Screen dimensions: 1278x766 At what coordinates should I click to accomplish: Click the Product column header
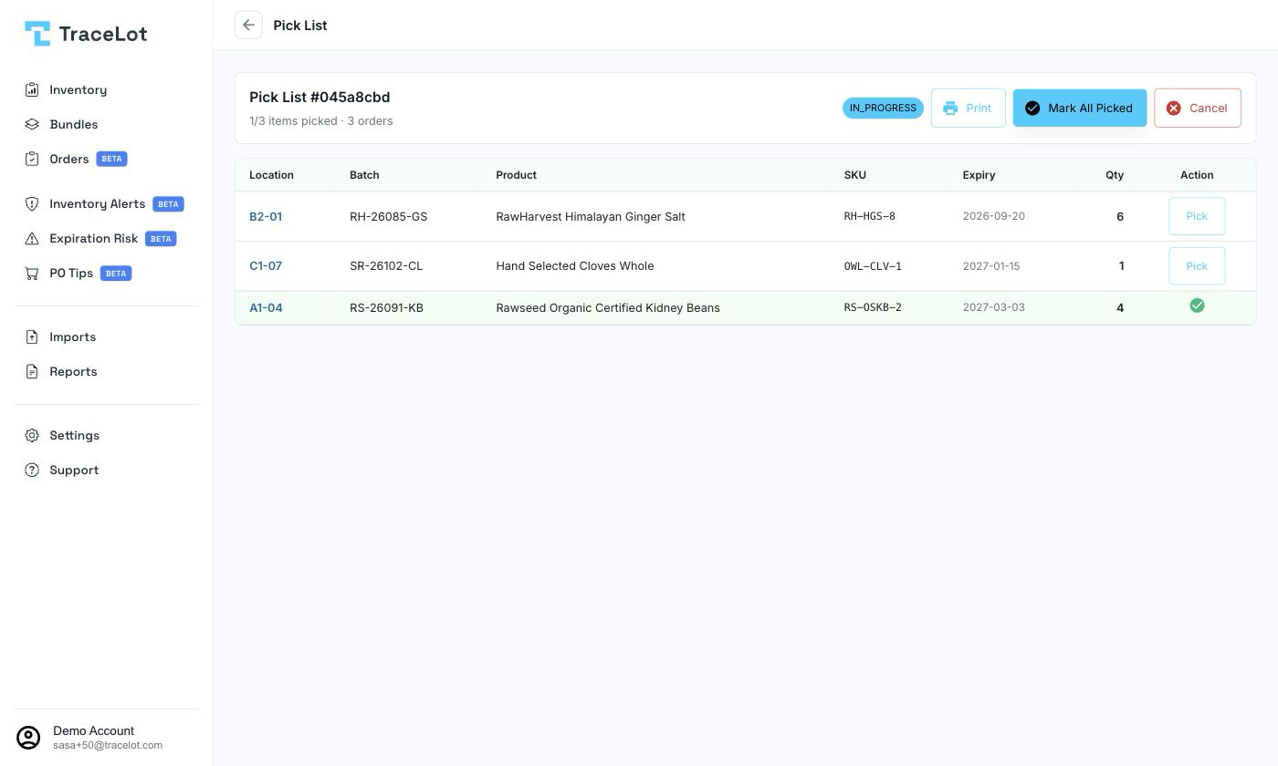tap(516, 175)
